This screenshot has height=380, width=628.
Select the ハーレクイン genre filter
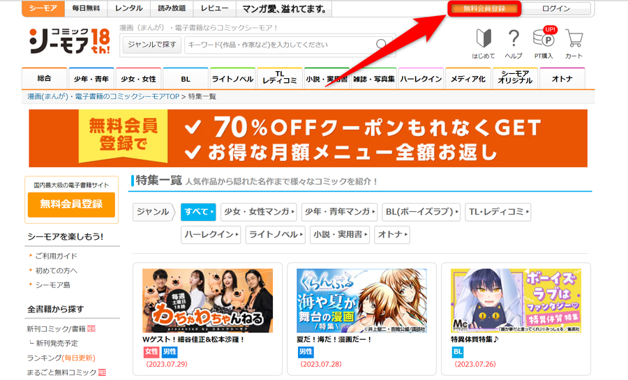[x=211, y=234]
